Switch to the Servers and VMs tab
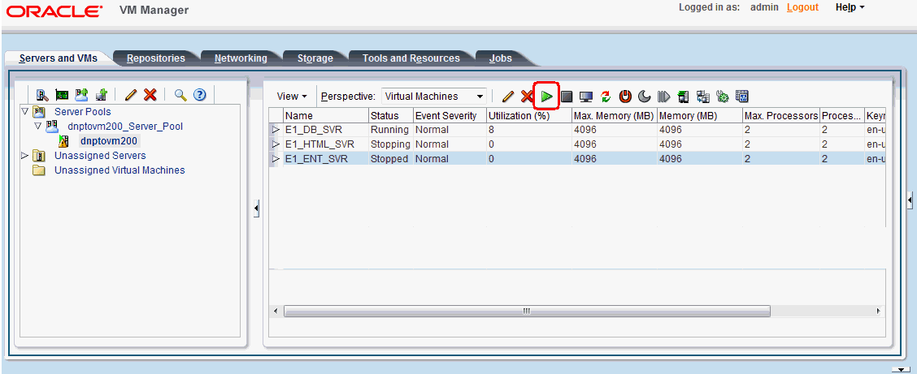The height and width of the screenshot is (374, 917). [59, 58]
